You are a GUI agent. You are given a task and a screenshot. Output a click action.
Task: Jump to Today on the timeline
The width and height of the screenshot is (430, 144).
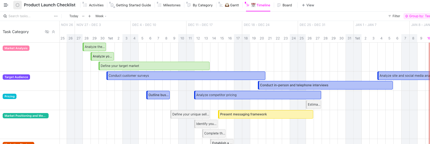click(x=74, y=16)
